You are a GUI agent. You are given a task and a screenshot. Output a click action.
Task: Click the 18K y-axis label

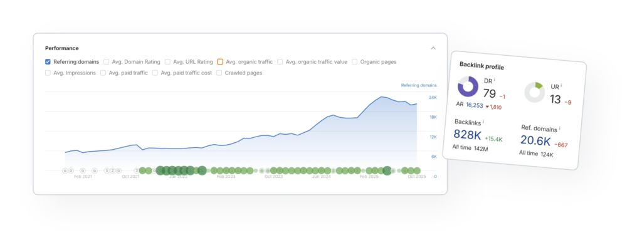pyautogui.click(x=433, y=117)
